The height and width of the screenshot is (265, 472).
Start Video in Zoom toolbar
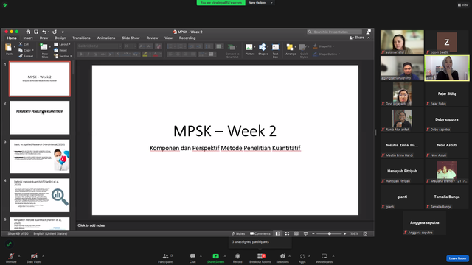click(x=34, y=258)
